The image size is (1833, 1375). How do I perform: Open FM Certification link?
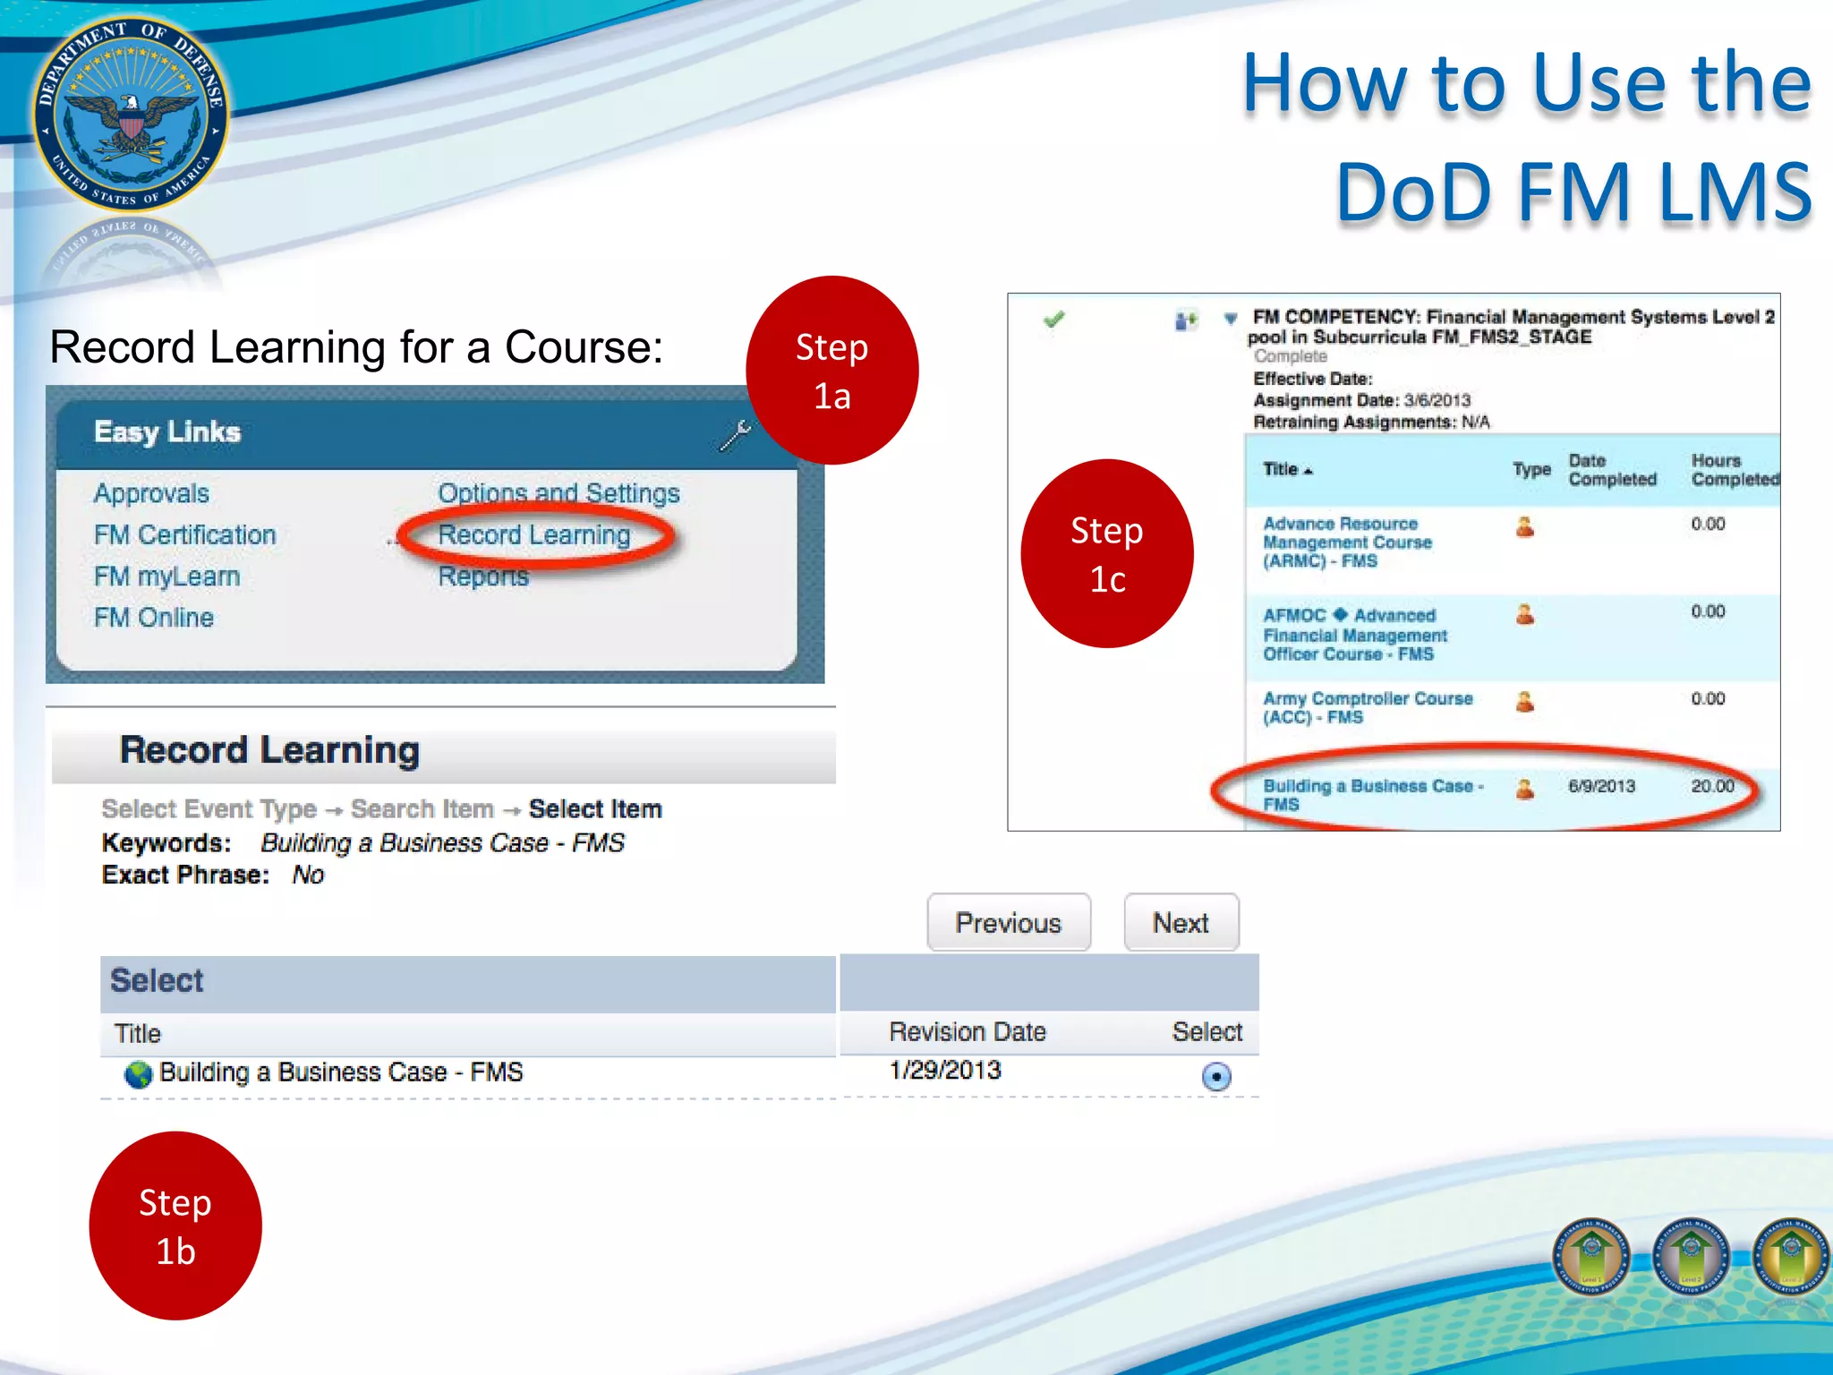tap(185, 535)
